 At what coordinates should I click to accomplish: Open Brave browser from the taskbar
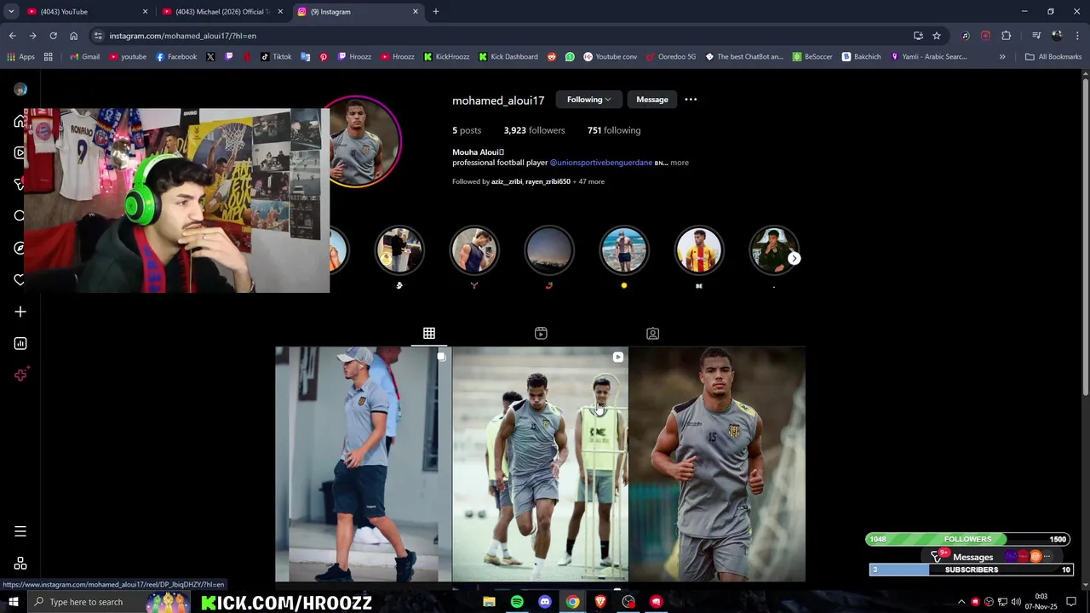(x=600, y=602)
